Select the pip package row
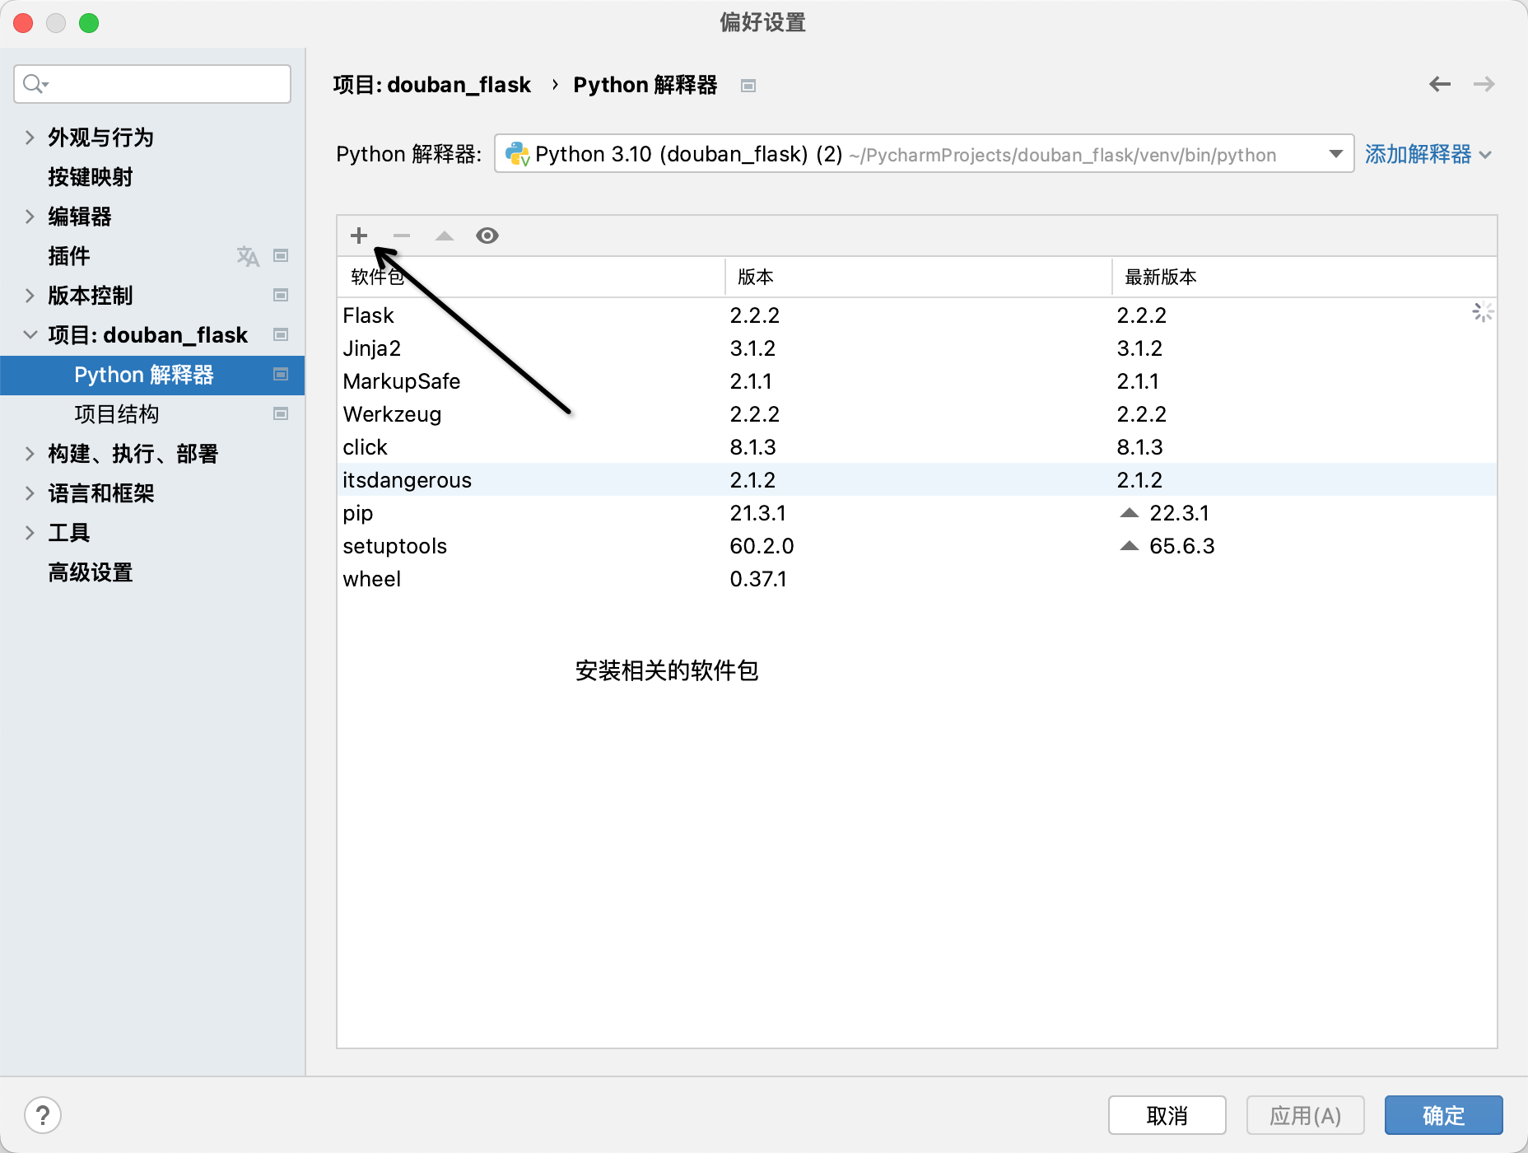Screen dimensions: 1528x1153 click(x=917, y=513)
